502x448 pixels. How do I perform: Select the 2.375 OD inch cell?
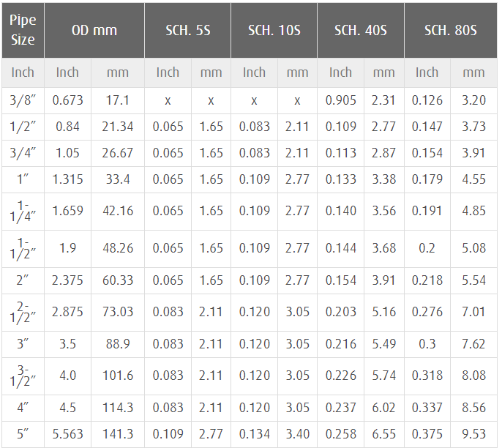pyautogui.click(x=67, y=280)
